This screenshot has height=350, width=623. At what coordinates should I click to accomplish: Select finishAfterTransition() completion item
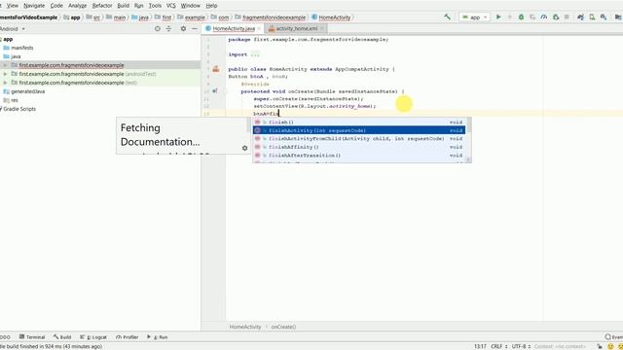coord(359,156)
